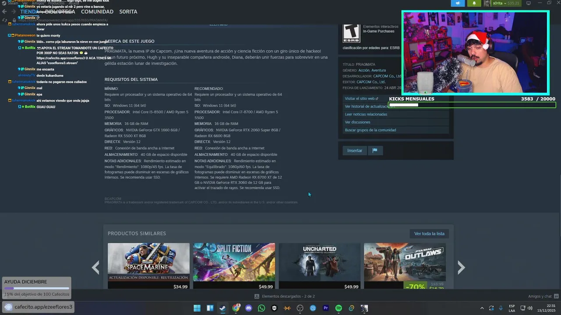Open the CAPCOM Co., Ltd. editor link
561x315 pixels.
[371, 82]
